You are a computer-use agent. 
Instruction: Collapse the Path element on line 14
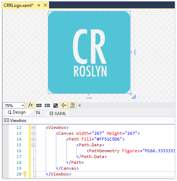click(33, 139)
